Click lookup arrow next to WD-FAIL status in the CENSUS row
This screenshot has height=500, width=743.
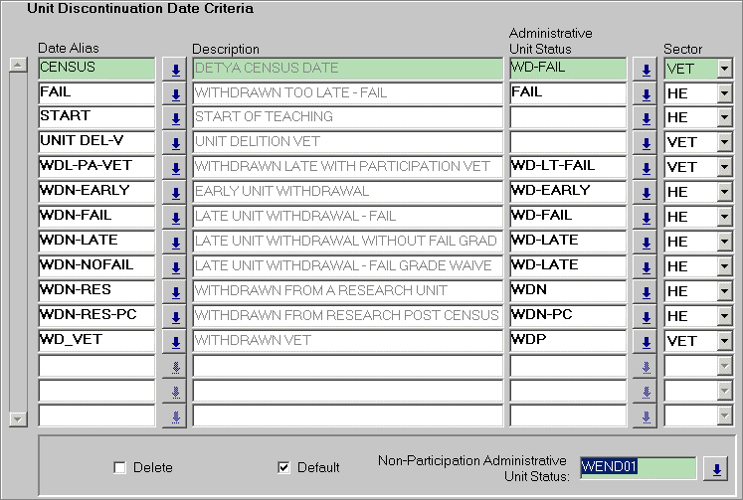point(647,69)
